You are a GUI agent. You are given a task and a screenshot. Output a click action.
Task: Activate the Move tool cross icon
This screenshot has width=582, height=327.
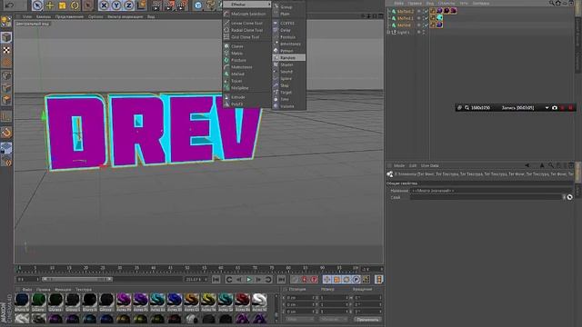pyautogui.click(x=49, y=5)
